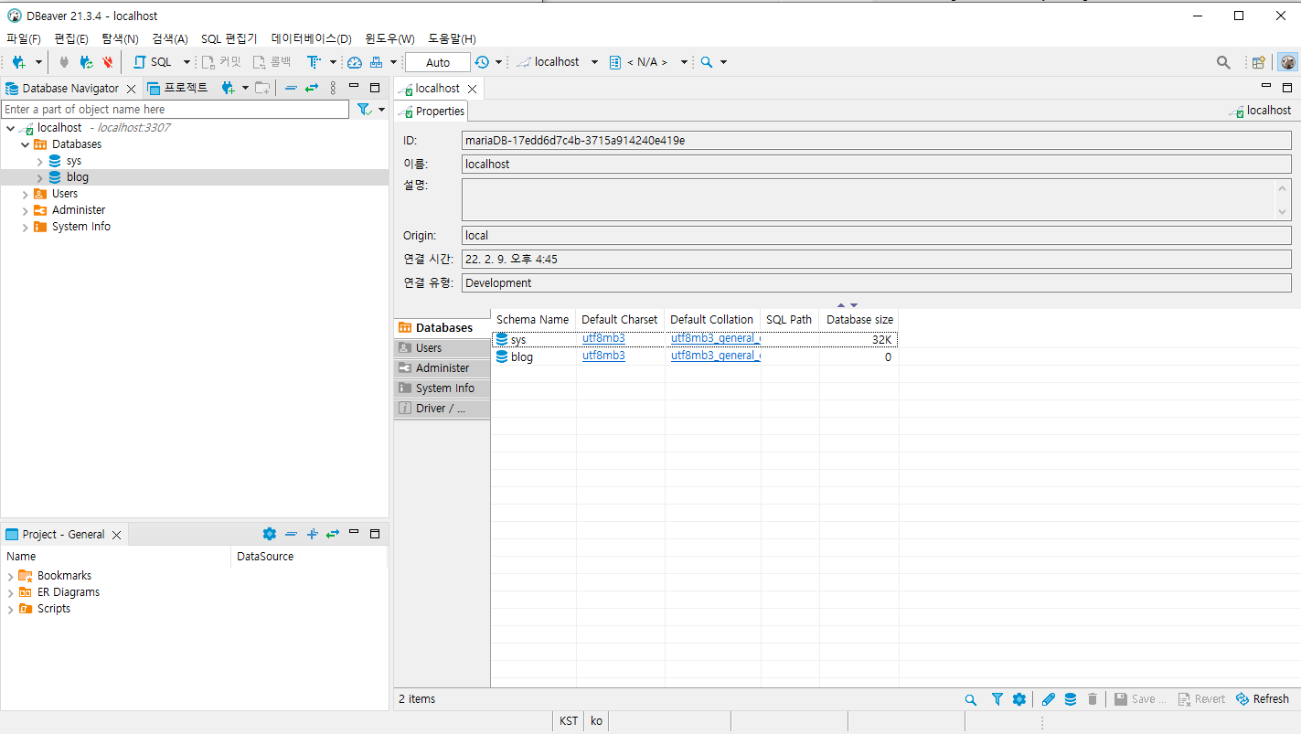
Task: Collapse all nodes in Database Navigator
Action: 291,88
